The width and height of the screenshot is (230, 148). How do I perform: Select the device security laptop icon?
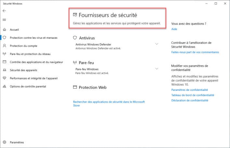(x=5, y=70)
